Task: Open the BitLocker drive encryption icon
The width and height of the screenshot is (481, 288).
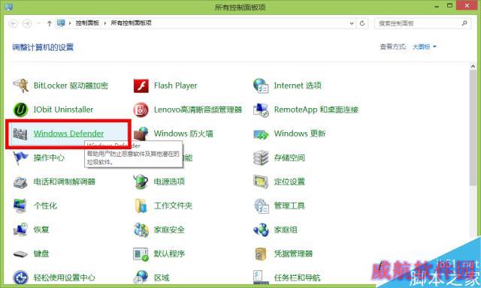Action: point(20,85)
